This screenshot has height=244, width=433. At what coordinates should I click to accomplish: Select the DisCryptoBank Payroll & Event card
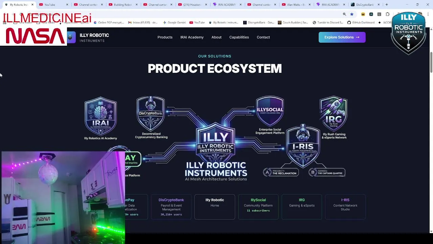(171, 207)
